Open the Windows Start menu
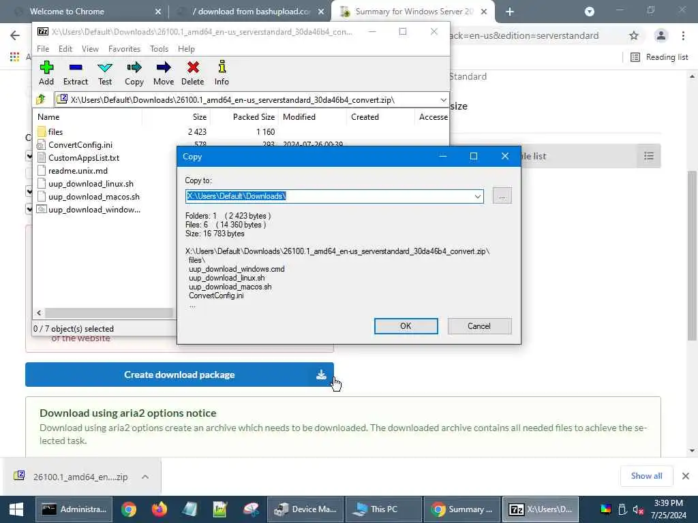This screenshot has height=523, width=698. 16,509
